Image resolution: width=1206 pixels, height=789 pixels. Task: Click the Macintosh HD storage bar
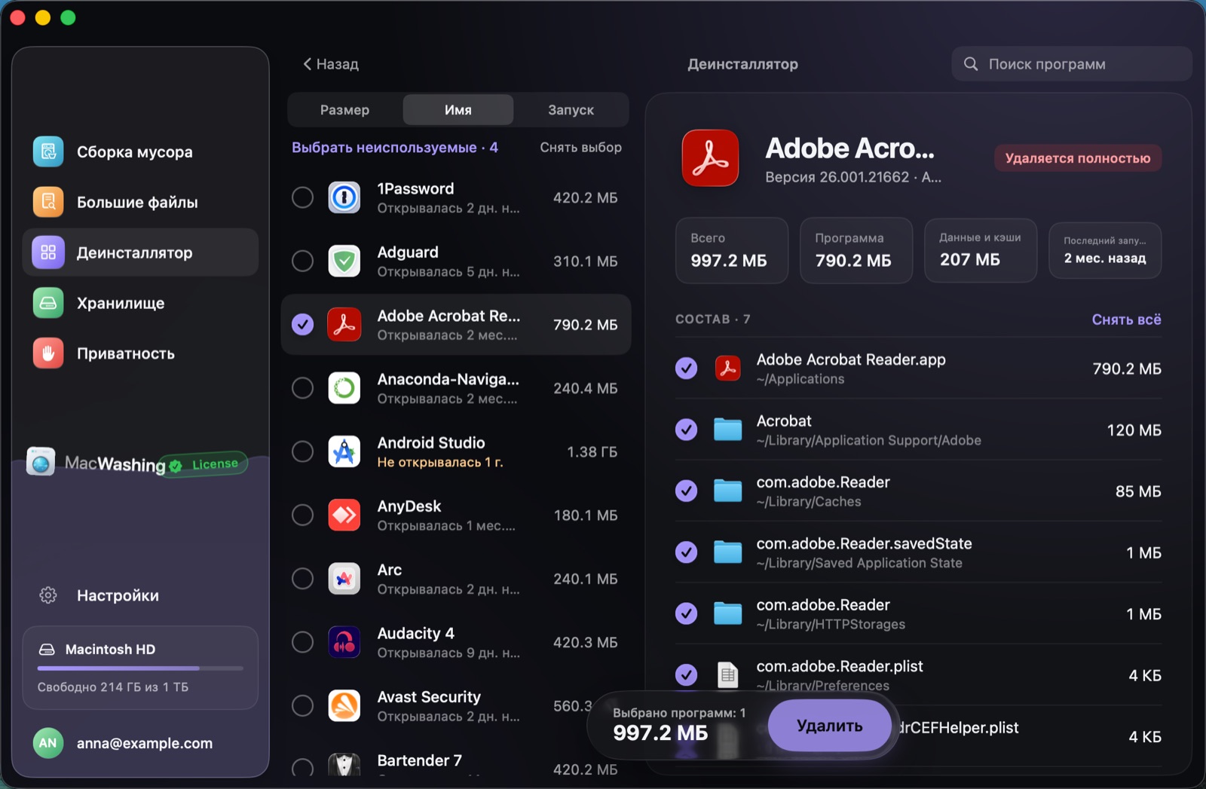(140, 668)
